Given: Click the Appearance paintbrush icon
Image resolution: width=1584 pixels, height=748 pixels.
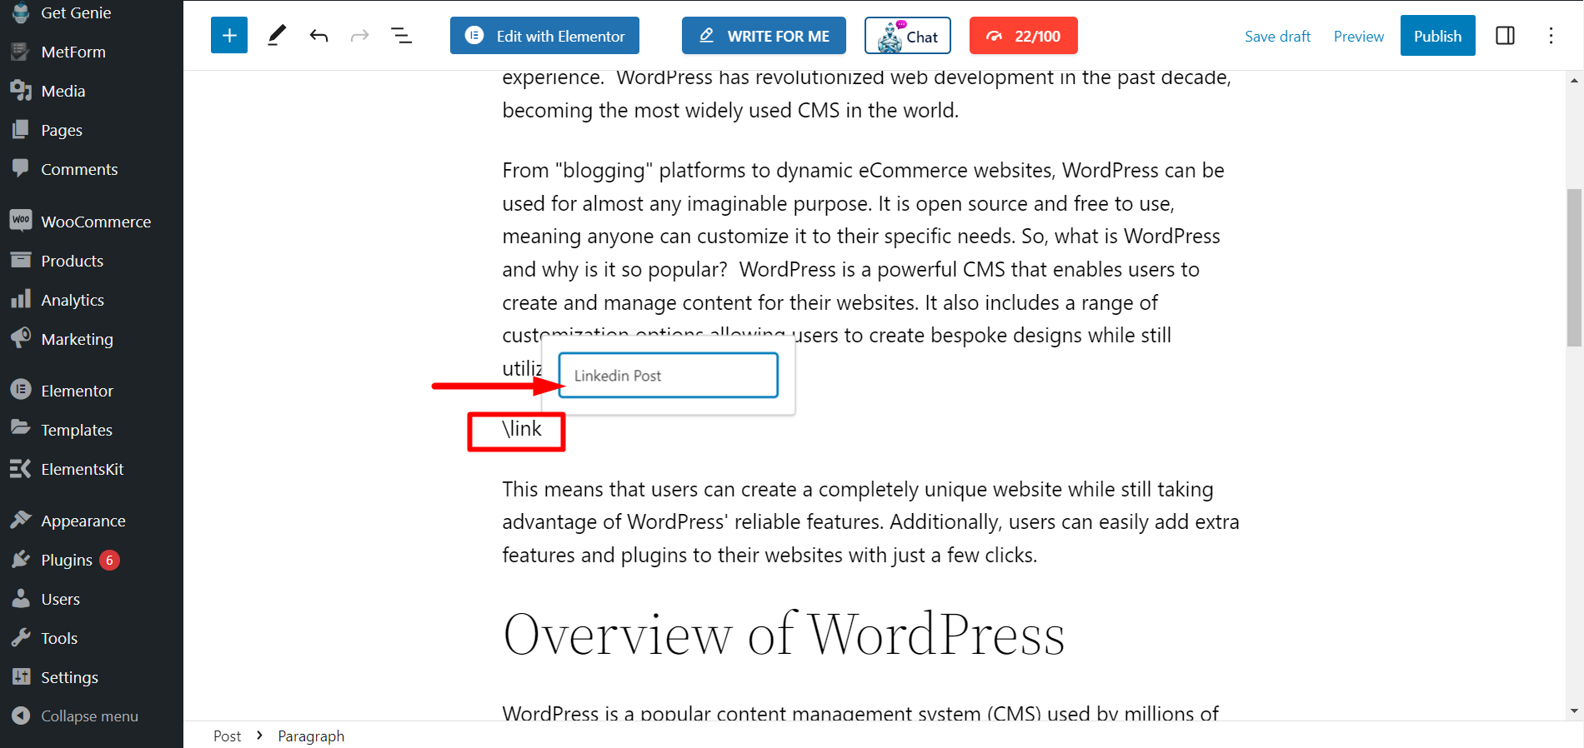Looking at the screenshot, I should click(21, 520).
